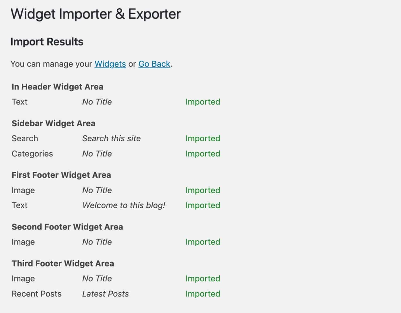
Task: Click the Imported label in header area row
Action: click(x=203, y=101)
